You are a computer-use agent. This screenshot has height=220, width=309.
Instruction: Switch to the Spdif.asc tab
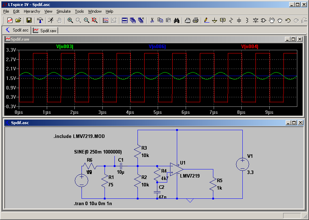pos(17,30)
